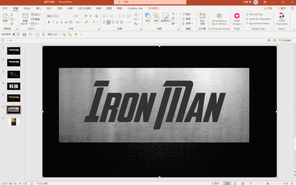This screenshot has width=296, height=185.
Task: Expand customize quick access toolbar arrow
Action: [x=82, y=35]
